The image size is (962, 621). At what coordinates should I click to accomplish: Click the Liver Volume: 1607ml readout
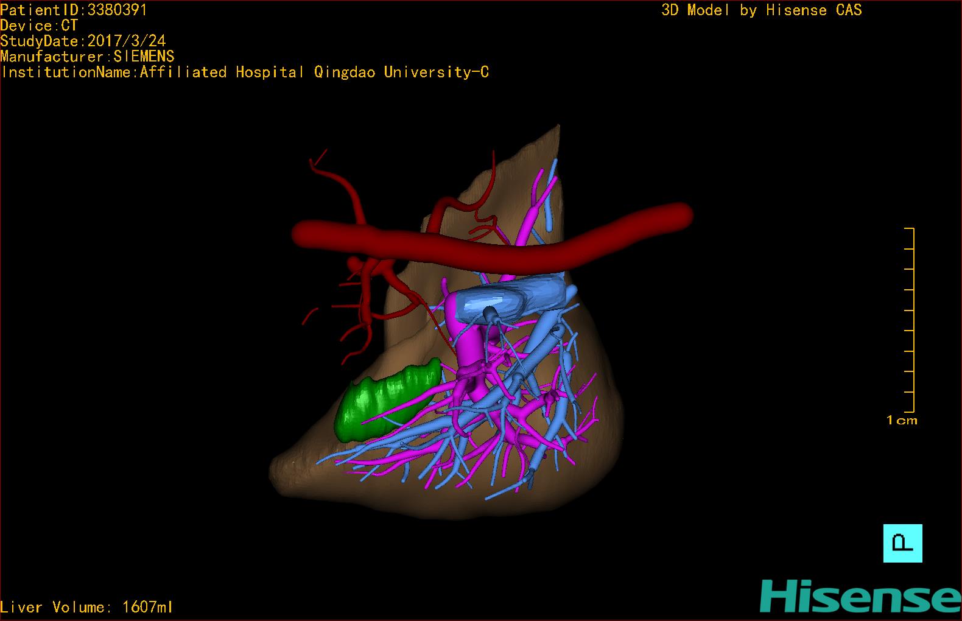86,607
